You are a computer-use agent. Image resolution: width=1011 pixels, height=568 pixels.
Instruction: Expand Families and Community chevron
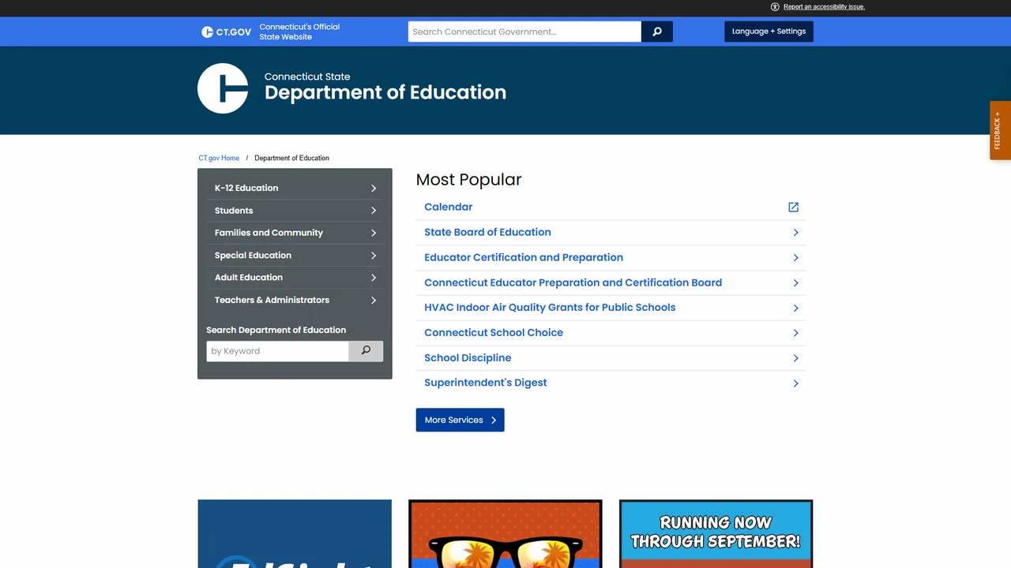point(374,234)
